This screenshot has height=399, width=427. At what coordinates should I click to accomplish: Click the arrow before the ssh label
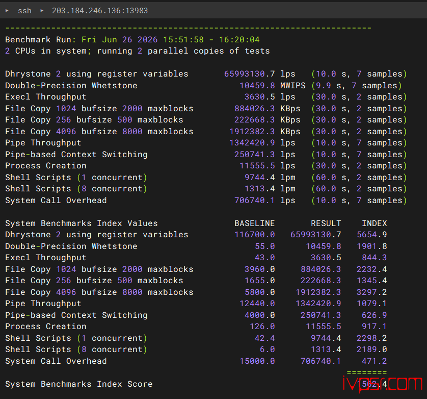coord(7,11)
